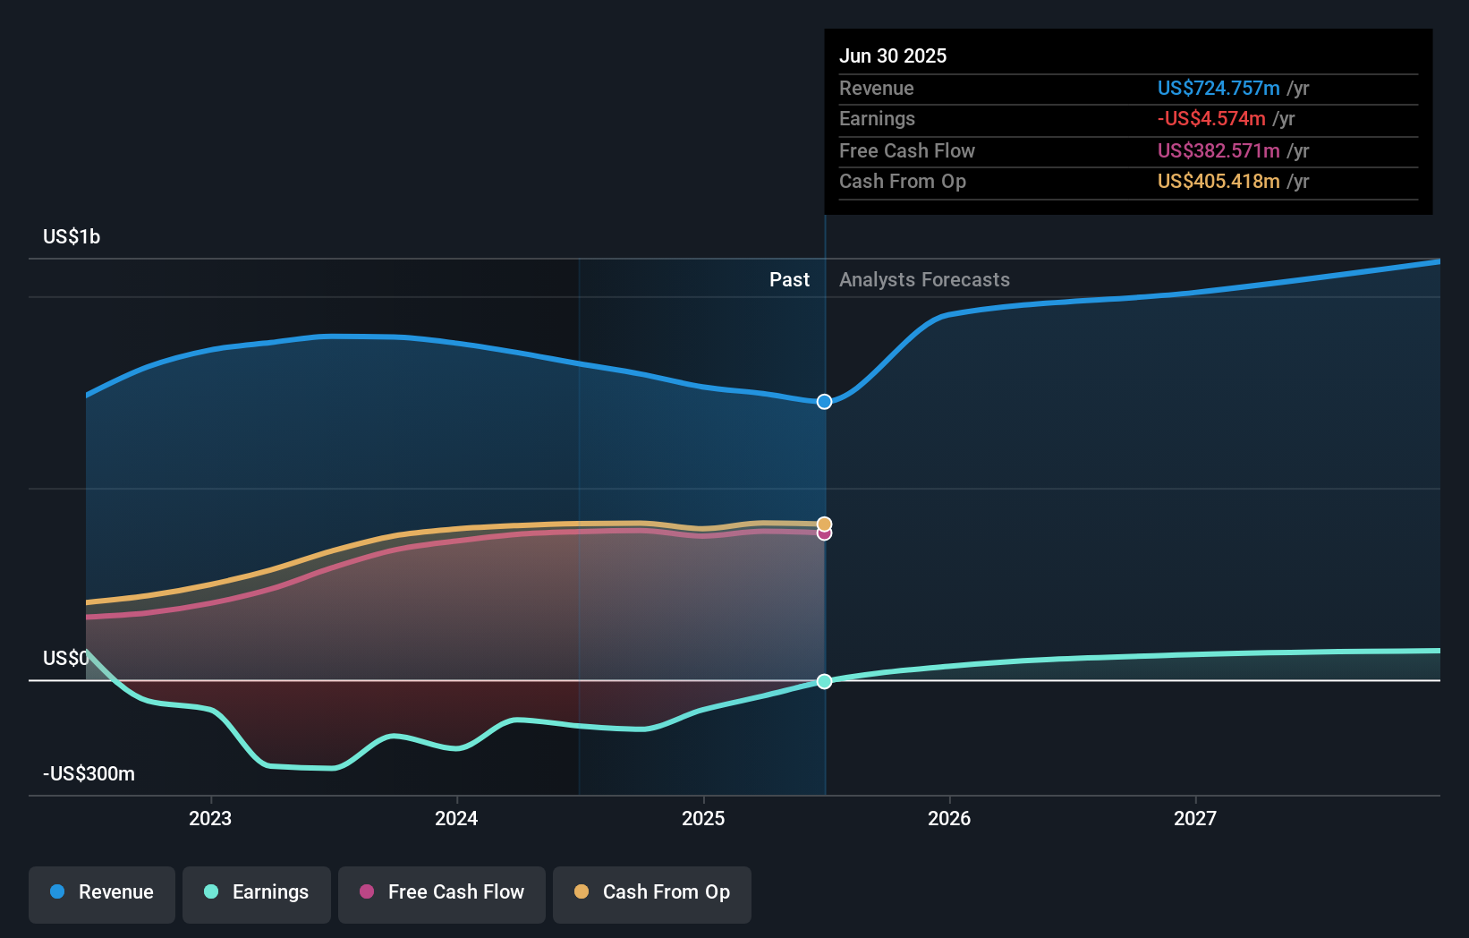
Task: Select the Analysts Forecasts section label
Action: (x=924, y=279)
